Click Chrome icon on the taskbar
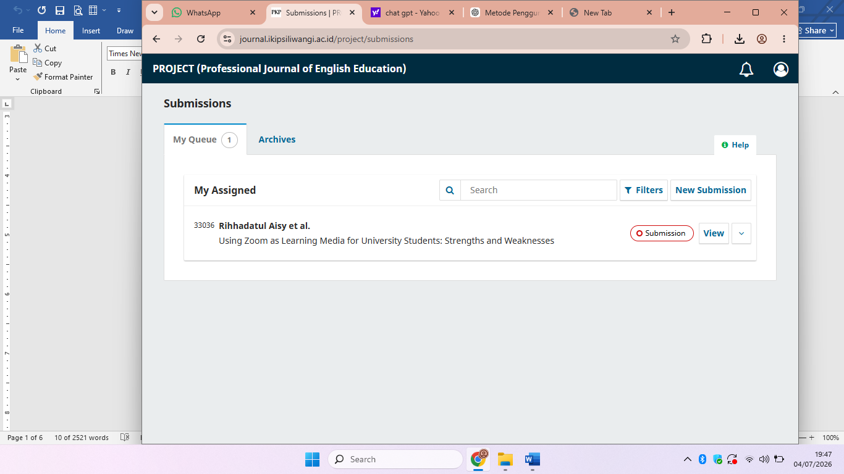The height and width of the screenshot is (474, 844). pos(479,459)
